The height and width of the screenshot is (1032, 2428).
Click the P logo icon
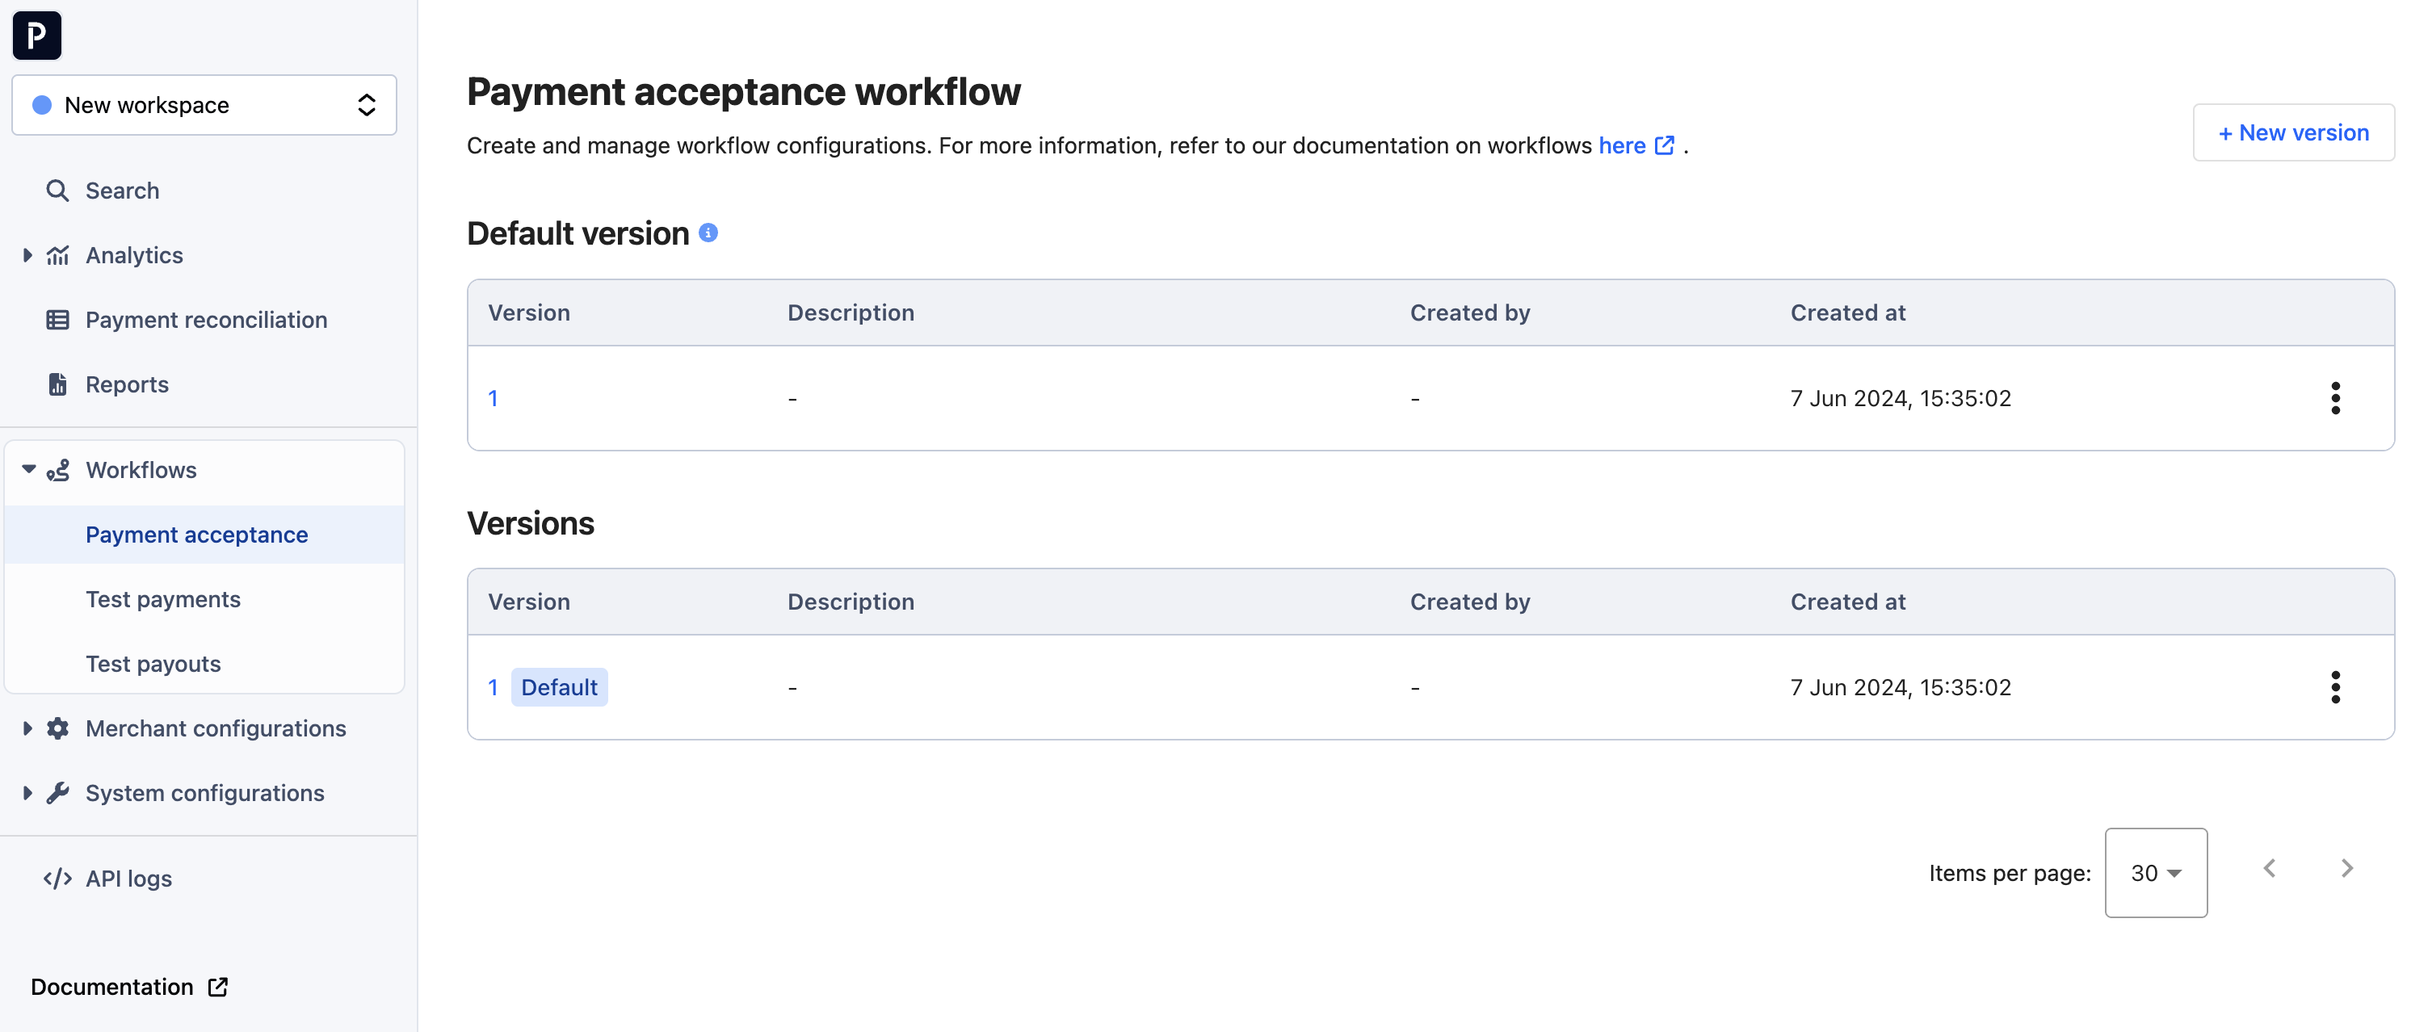37,36
